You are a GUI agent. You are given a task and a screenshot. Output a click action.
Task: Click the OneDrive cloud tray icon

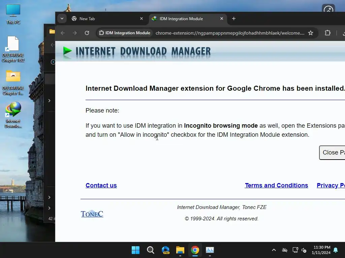pos(285,250)
